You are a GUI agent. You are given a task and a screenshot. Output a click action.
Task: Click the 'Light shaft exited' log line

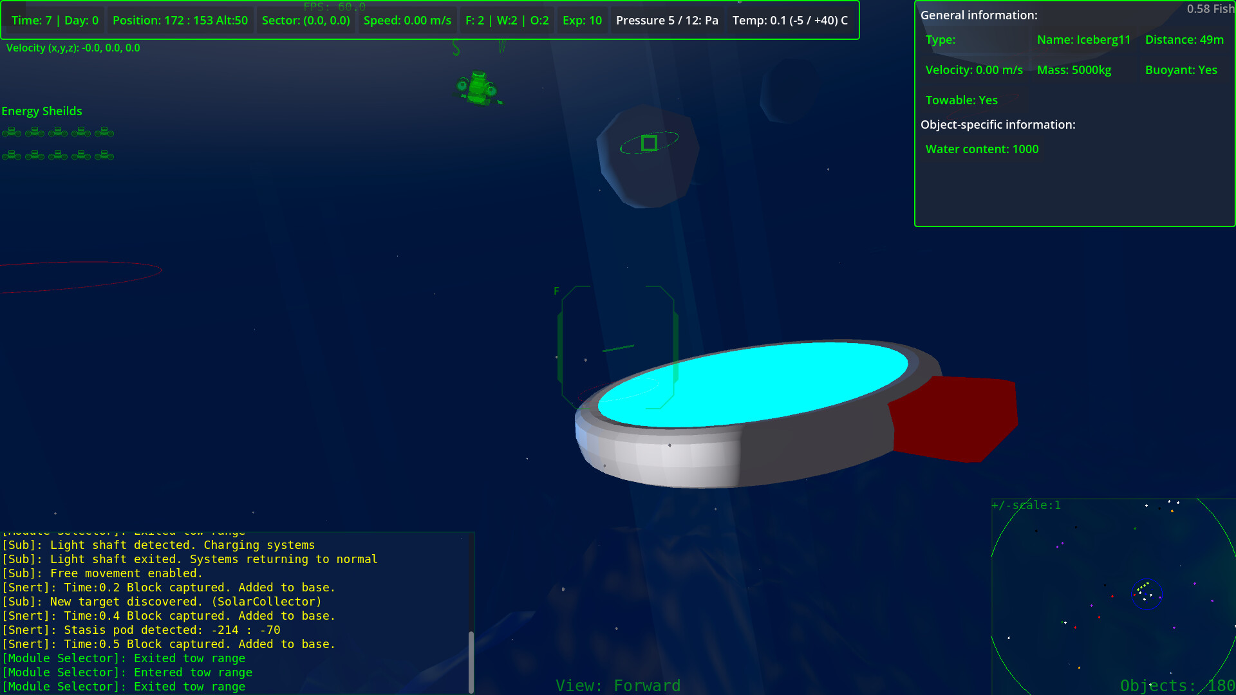click(189, 559)
